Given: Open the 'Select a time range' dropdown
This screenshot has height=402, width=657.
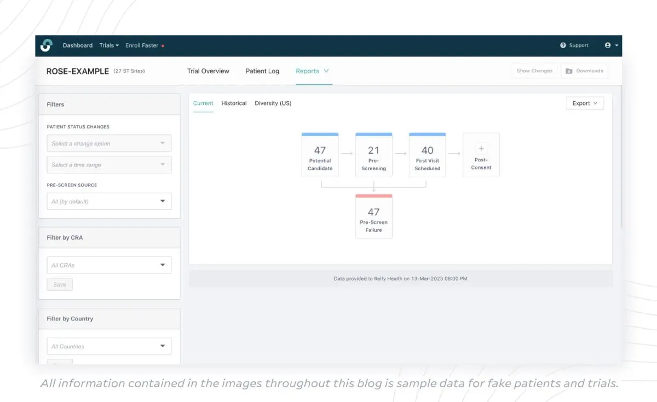Looking at the screenshot, I should pyautogui.click(x=109, y=165).
